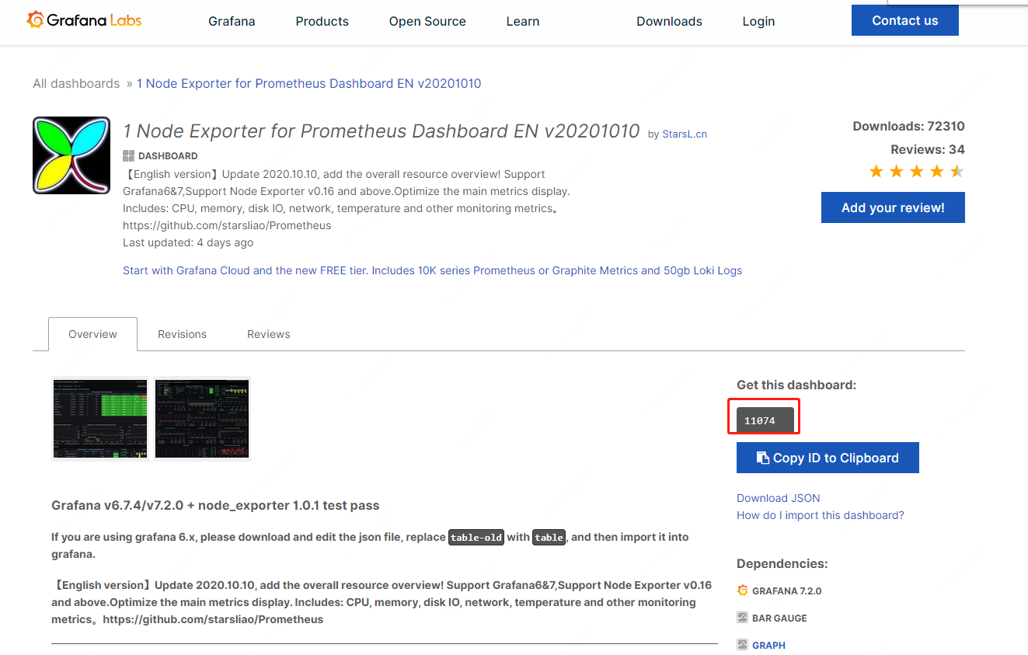Screen dimensions: 1028x655
Task: Open the Open Source nav menu
Action: click(x=427, y=21)
